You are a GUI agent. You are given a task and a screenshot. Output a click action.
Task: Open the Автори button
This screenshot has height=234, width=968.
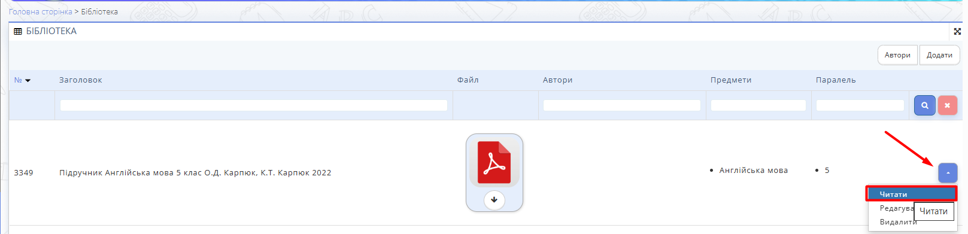point(897,55)
